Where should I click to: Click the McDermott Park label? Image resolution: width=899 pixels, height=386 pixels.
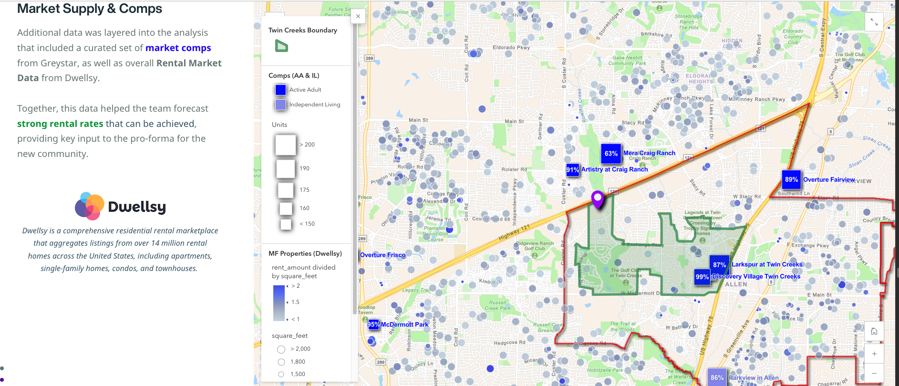[x=404, y=324]
